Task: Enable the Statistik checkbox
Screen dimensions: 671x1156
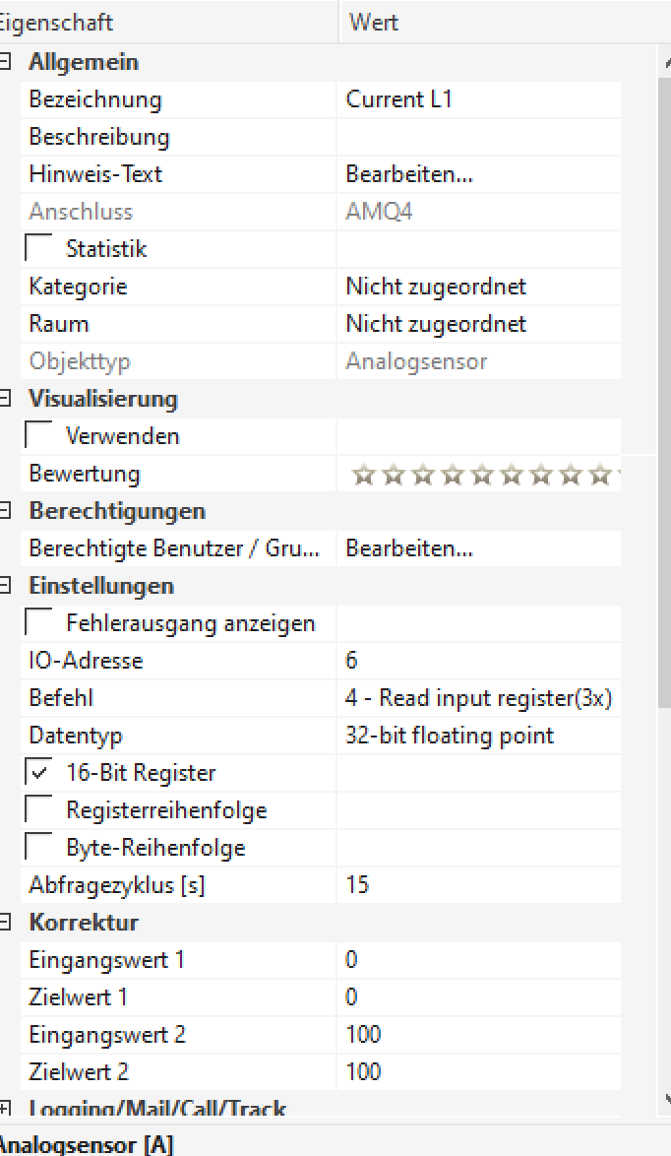Action: pyautogui.click(x=39, y=249)
